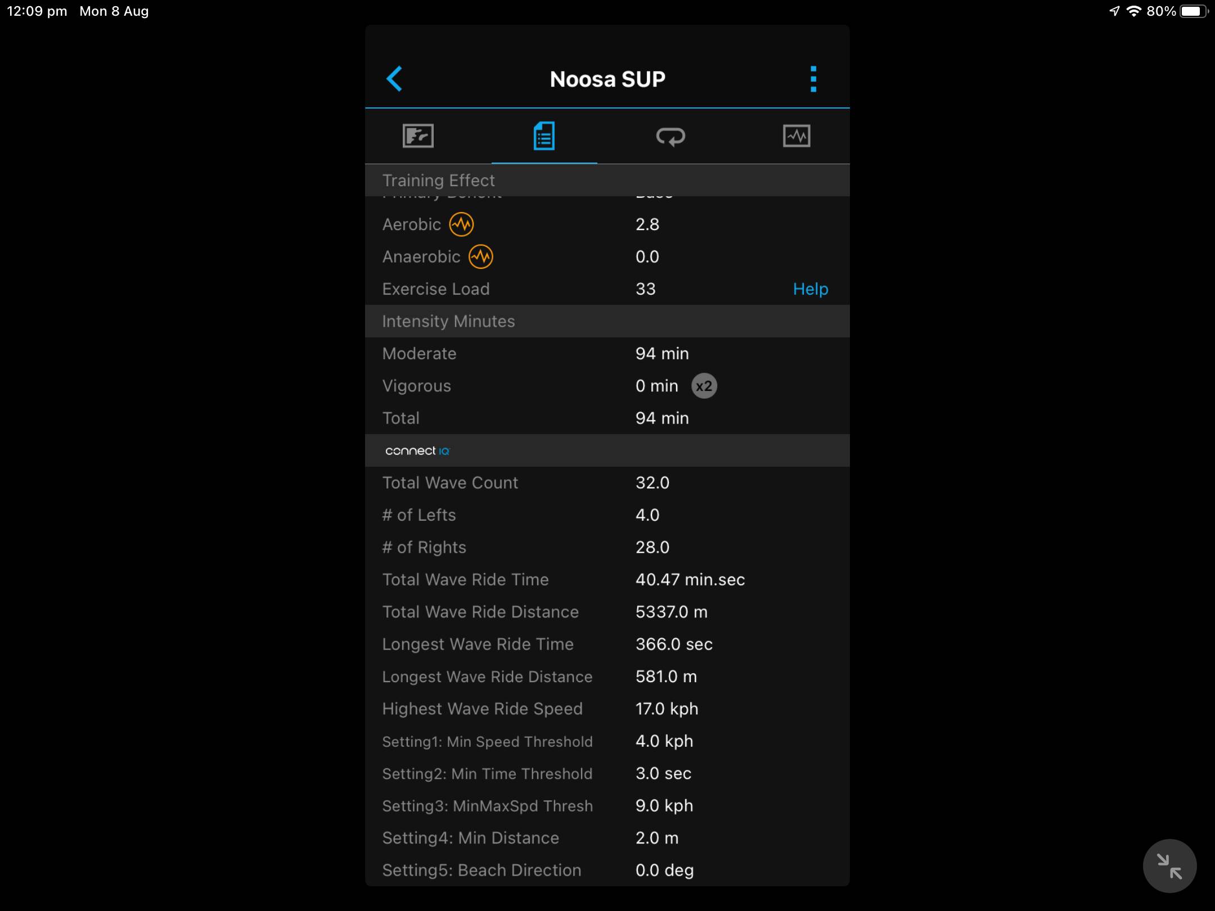The width and height of the screenshot is (1215, 911).
Task: Tap the blue back arrow
Action: coord(394,79)
